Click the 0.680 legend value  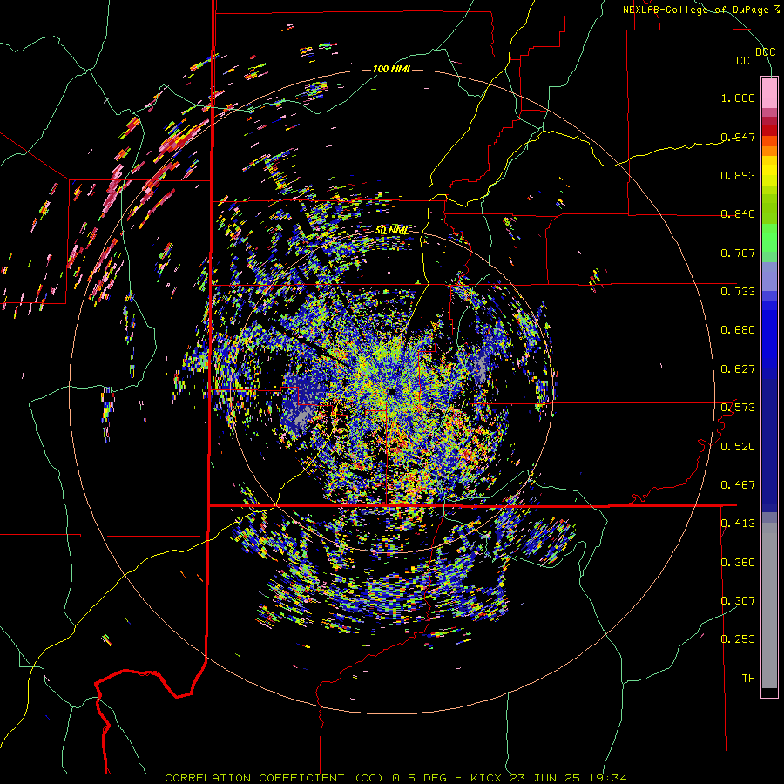[x=738, y=330]
